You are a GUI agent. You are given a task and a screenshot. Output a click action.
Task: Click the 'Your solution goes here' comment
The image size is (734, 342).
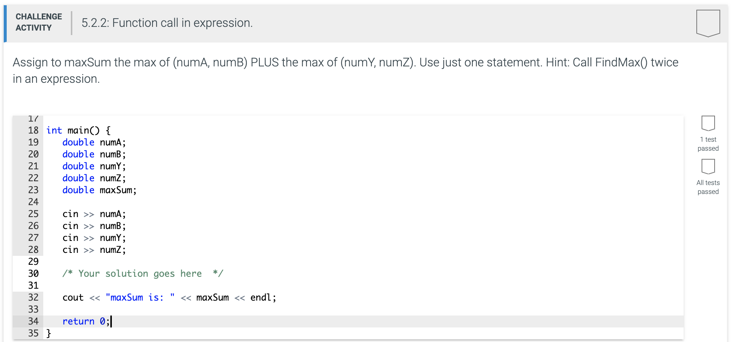pos(142,273)
